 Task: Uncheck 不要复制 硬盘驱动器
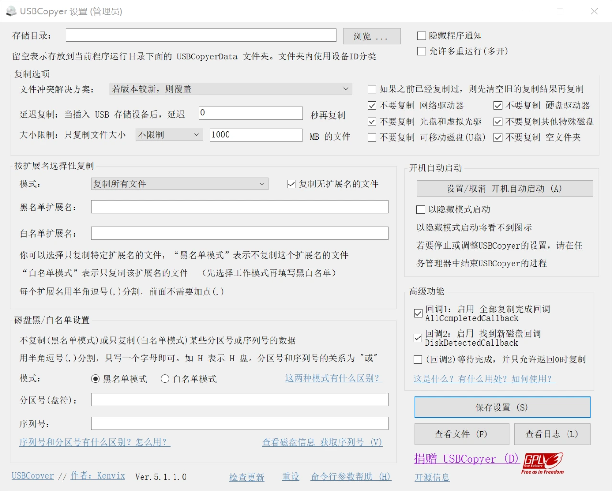coord(498,105)
